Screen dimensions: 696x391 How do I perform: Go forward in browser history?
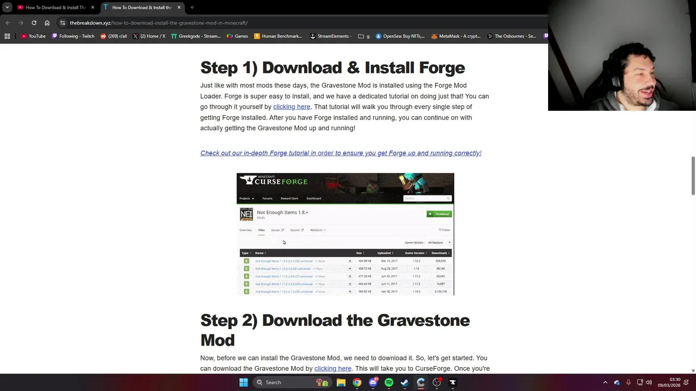(x=21, y=23)
